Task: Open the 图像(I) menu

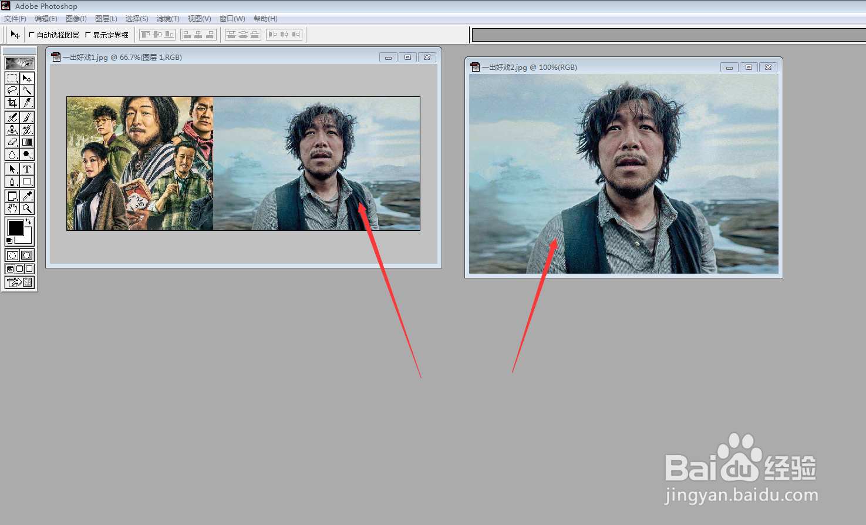Action: coord(76,19)
